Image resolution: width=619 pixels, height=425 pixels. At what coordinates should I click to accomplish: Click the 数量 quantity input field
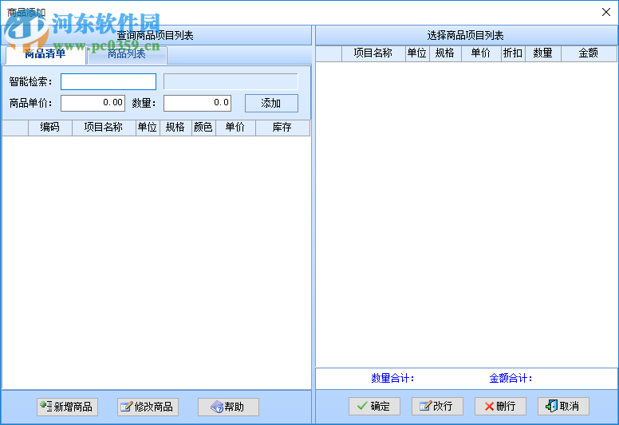pyautogui.click(x=197, y=103)
